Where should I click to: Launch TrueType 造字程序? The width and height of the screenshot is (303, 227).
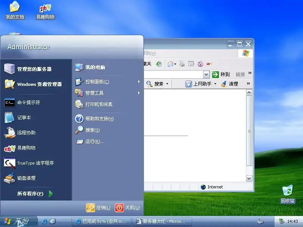pos(29,163)
